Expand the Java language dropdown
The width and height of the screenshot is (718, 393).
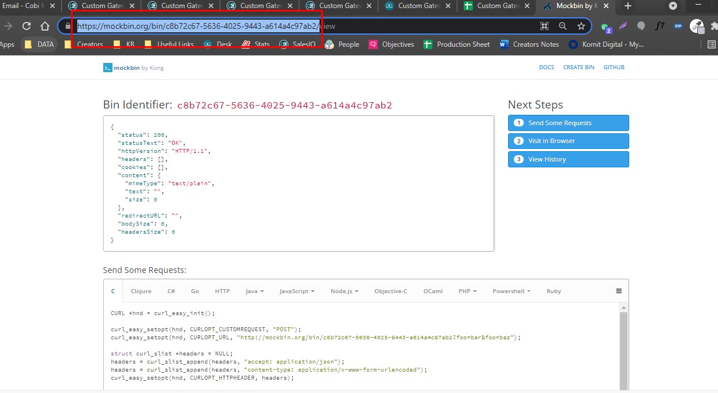pyautogui.click(x=254, y=291)
